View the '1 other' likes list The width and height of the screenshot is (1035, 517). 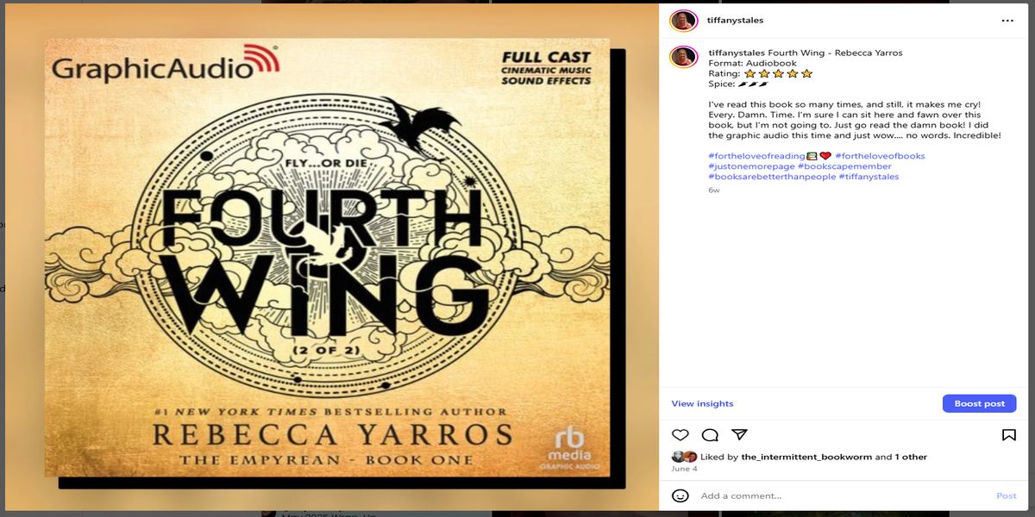911,457
